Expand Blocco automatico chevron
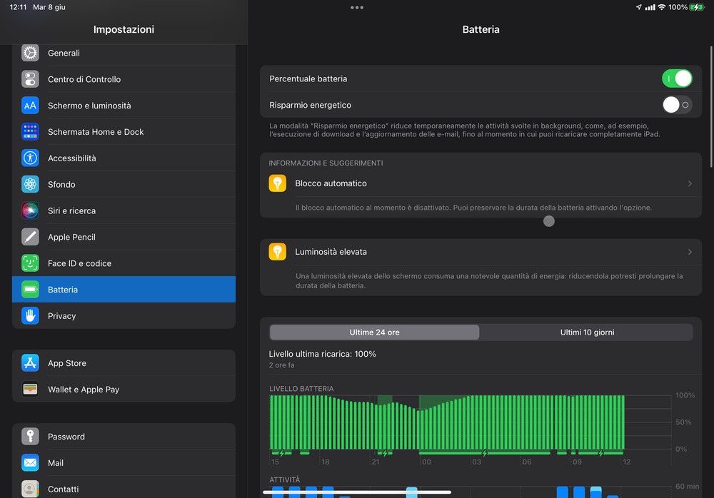 (x=690, y=183)
